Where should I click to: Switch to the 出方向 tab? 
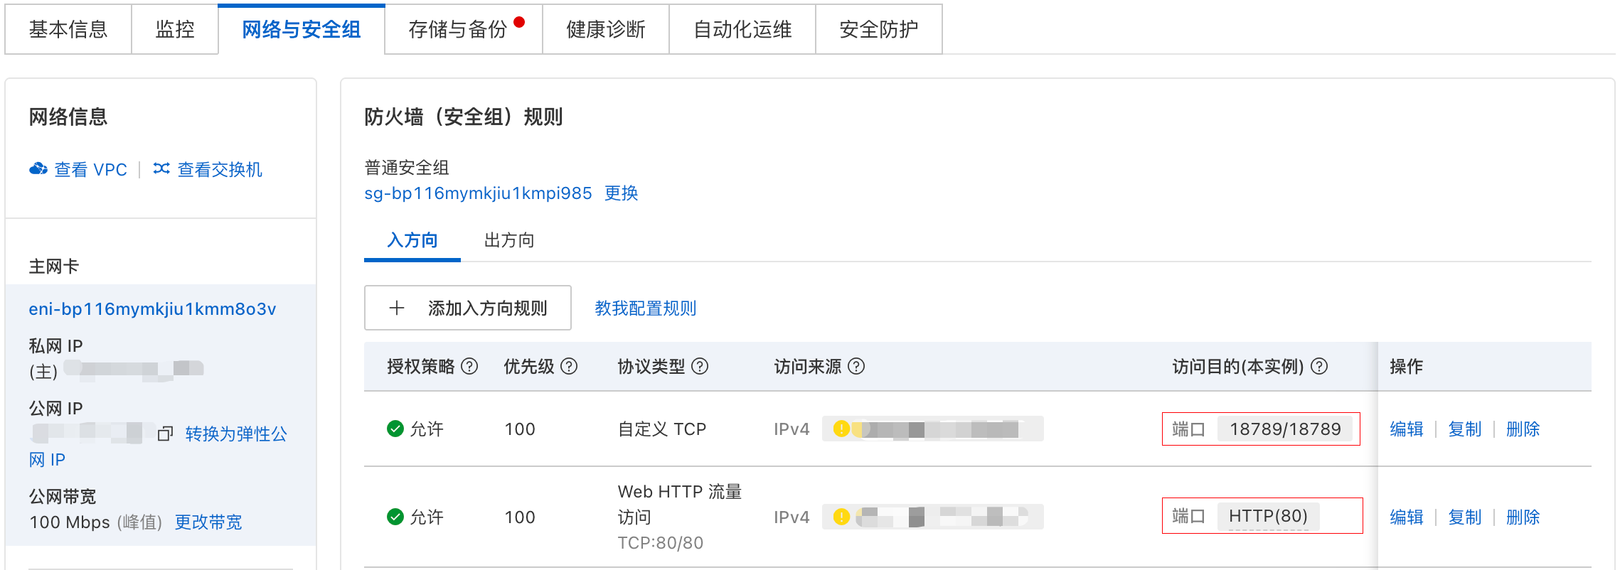tap(509, 240)
